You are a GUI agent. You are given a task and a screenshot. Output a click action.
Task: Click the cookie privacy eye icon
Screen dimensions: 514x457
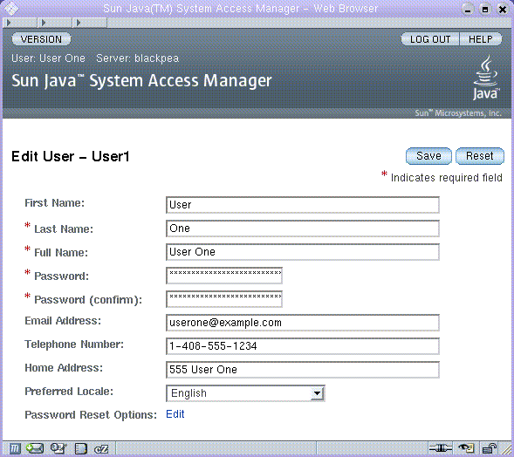466,448
